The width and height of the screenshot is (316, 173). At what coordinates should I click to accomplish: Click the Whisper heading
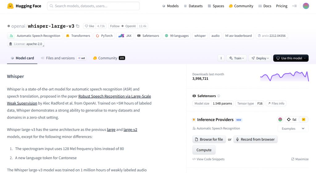pos(15,77)
